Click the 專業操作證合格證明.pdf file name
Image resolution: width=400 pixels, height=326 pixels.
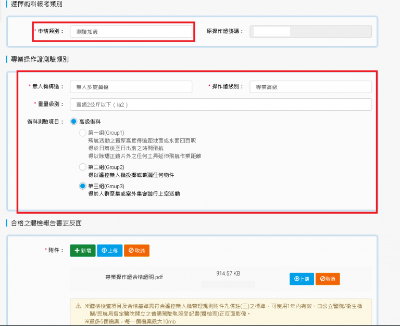point(134,277)
